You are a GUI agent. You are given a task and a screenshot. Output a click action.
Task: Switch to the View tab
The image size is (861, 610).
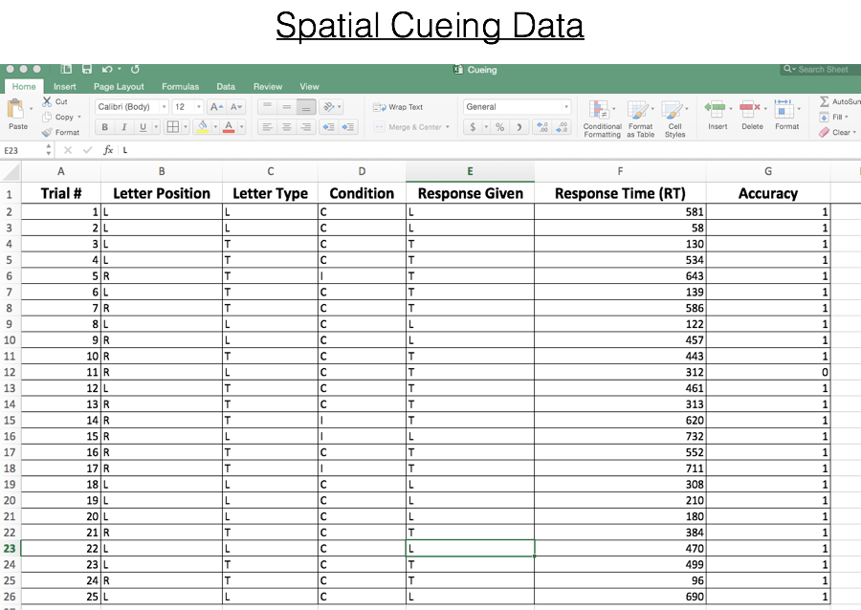(x=309, y=86)
